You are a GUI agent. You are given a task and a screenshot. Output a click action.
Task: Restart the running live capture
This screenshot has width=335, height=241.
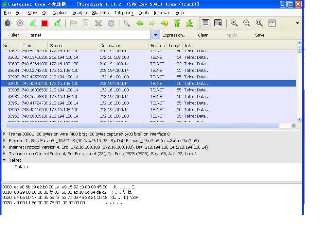57,23
